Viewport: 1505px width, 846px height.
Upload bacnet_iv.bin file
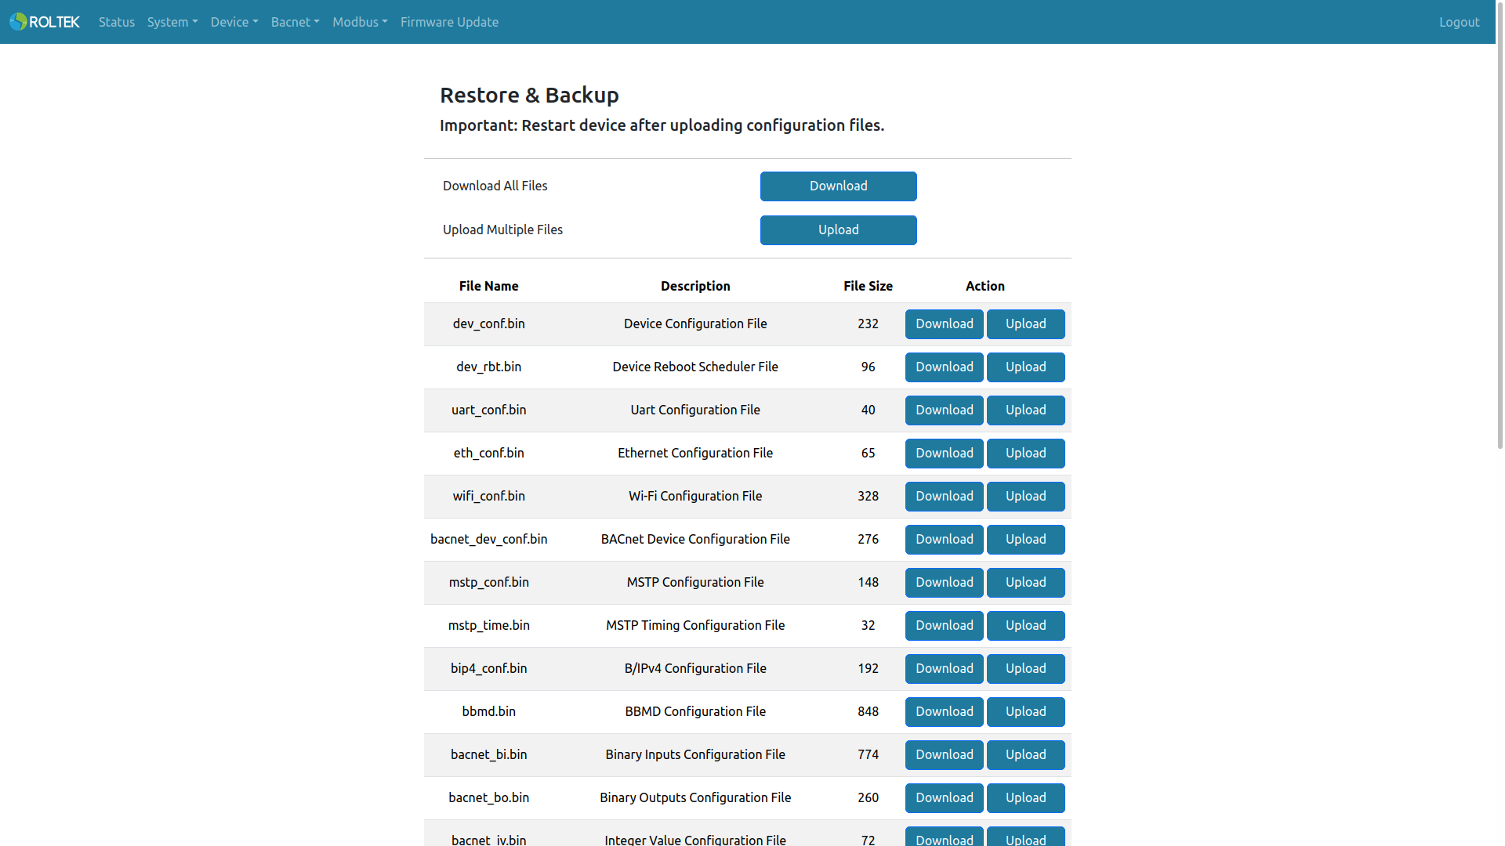[x=1025, y=837]
